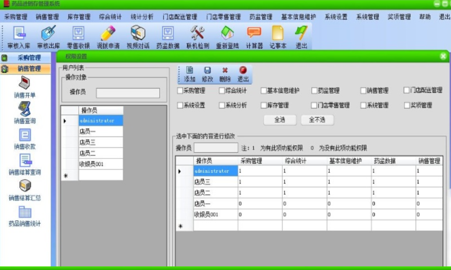Open the 统计分析 menu
The width and height of the screenshot is (451, 270).
142,17
